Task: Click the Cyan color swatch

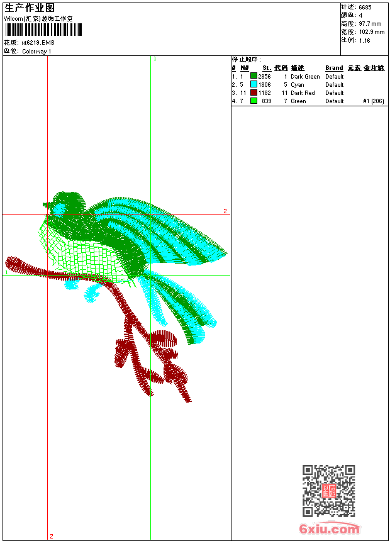Action: [253, 84]
